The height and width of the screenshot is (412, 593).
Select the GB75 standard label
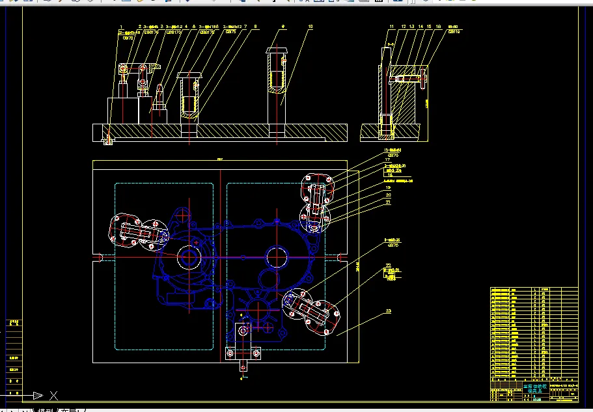[x=230, y=32]
